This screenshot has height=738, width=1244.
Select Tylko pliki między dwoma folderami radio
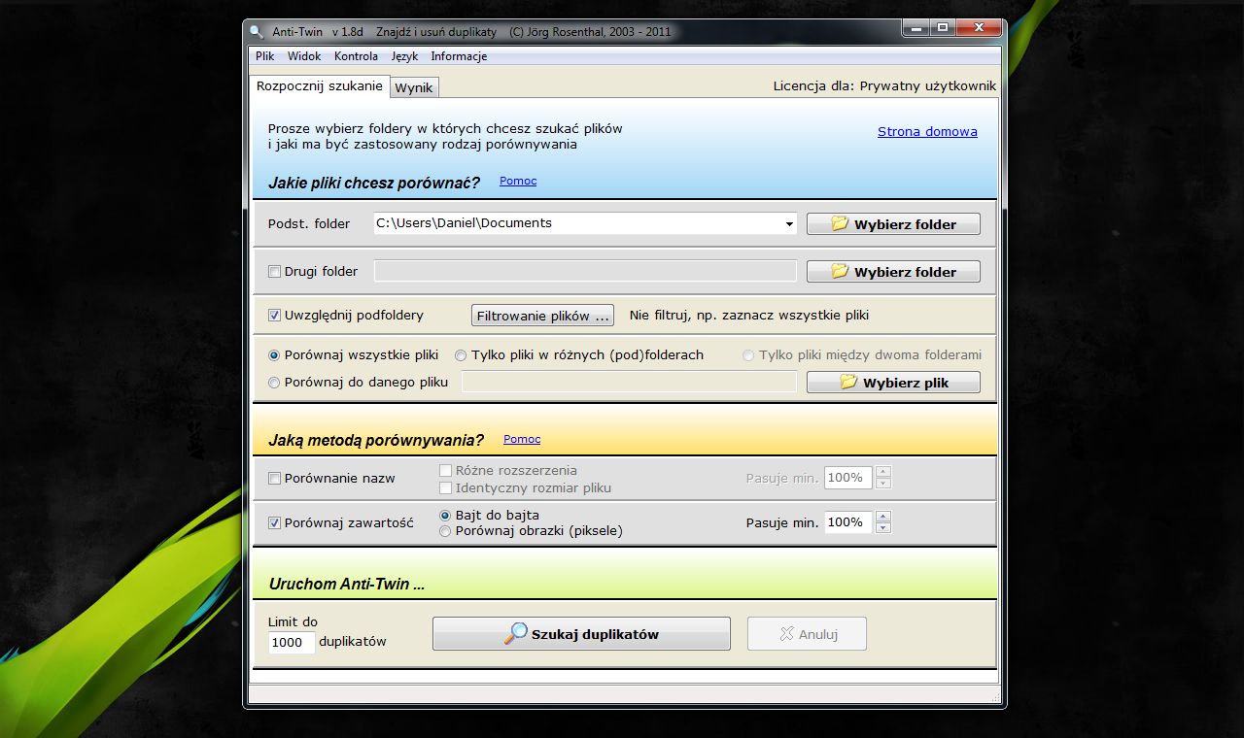[748, 355]
